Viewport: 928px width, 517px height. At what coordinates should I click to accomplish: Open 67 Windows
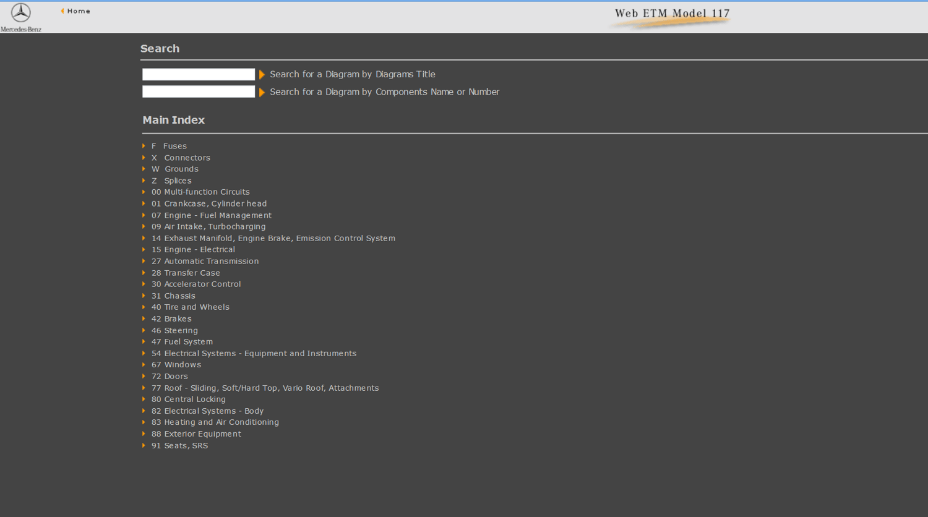click(x=176, y=364)
